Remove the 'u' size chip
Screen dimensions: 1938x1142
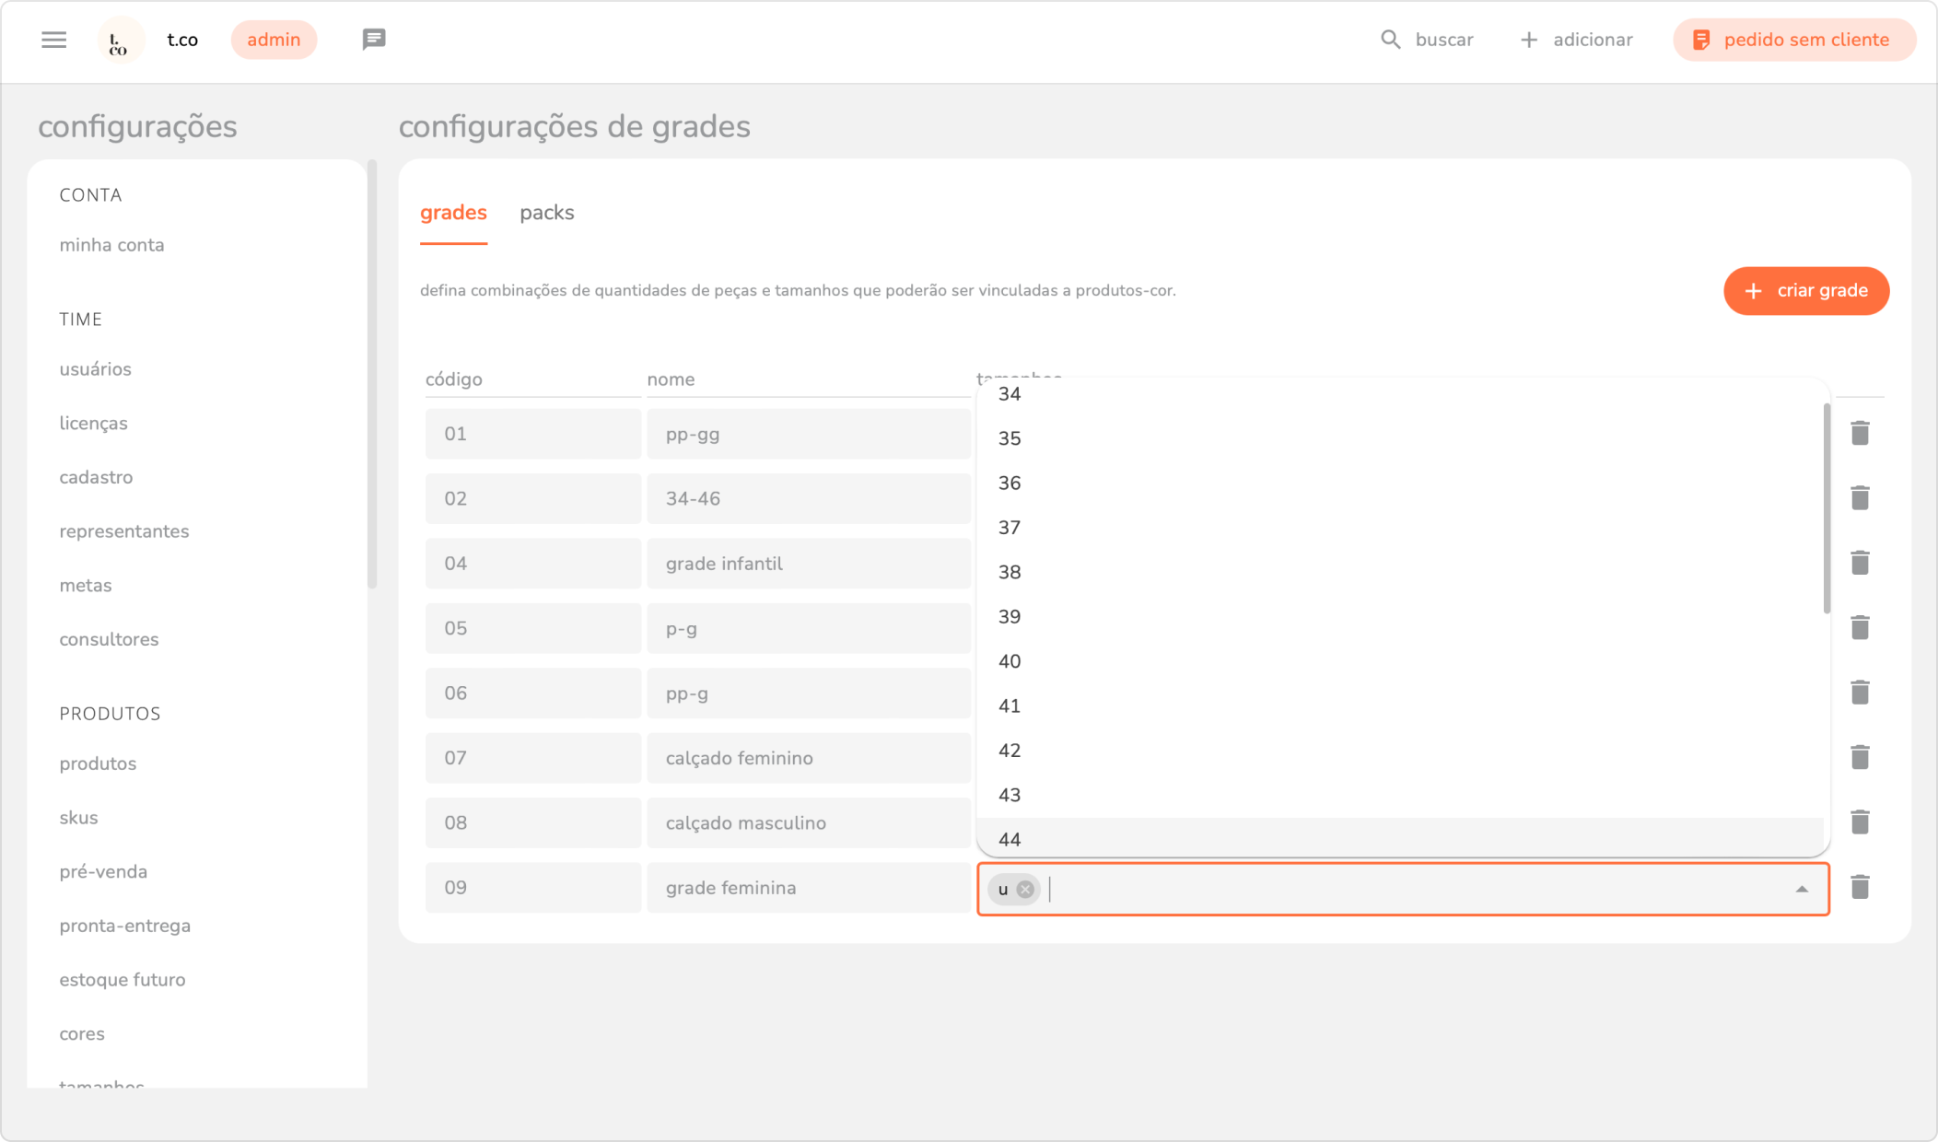pos(1024,890)
